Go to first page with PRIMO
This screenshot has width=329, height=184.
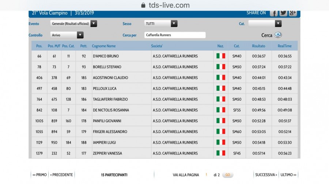39,175
